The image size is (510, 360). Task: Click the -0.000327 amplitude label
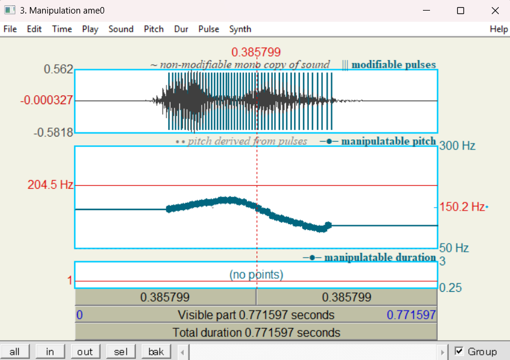click(x=46, y=100)
